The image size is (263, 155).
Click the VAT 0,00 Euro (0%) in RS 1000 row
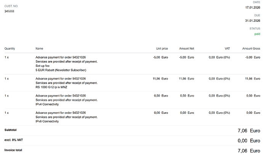coord(219,79)
